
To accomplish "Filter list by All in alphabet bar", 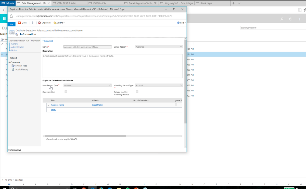I will [x=9, y=184].
